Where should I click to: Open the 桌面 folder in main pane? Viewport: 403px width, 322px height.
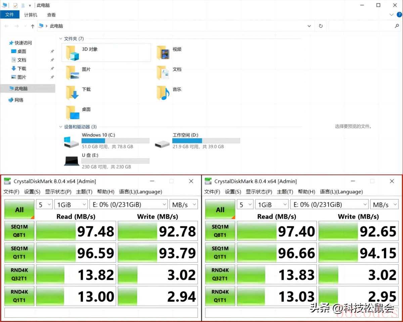click(x=78, y=113)
